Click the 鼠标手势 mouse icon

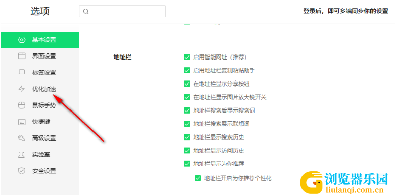22,105
